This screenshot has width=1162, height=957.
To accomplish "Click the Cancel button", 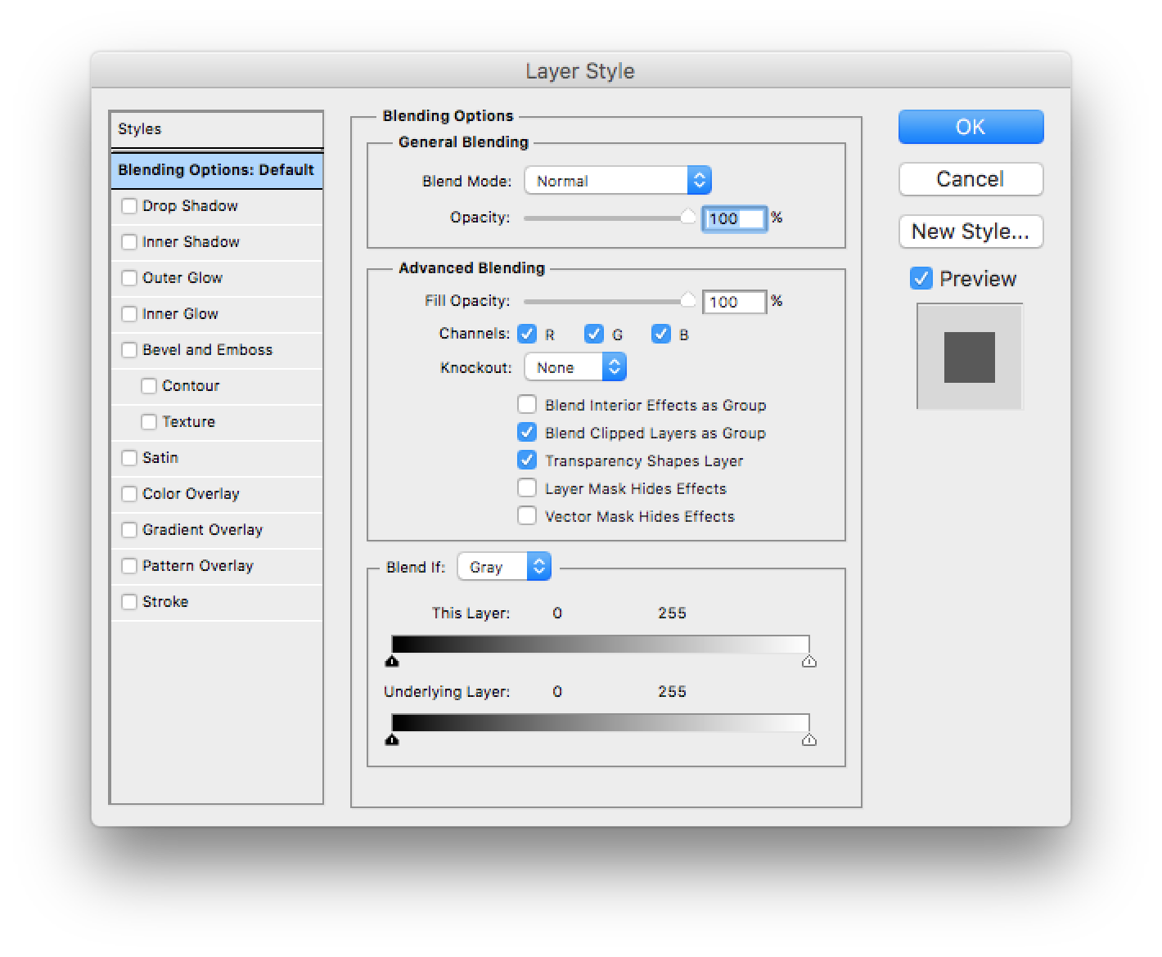I will tap(971, 179).
